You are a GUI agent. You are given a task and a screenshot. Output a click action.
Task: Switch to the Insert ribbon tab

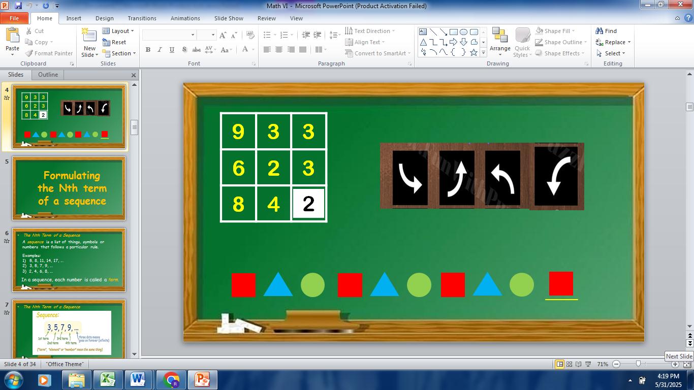coord(74,18)
